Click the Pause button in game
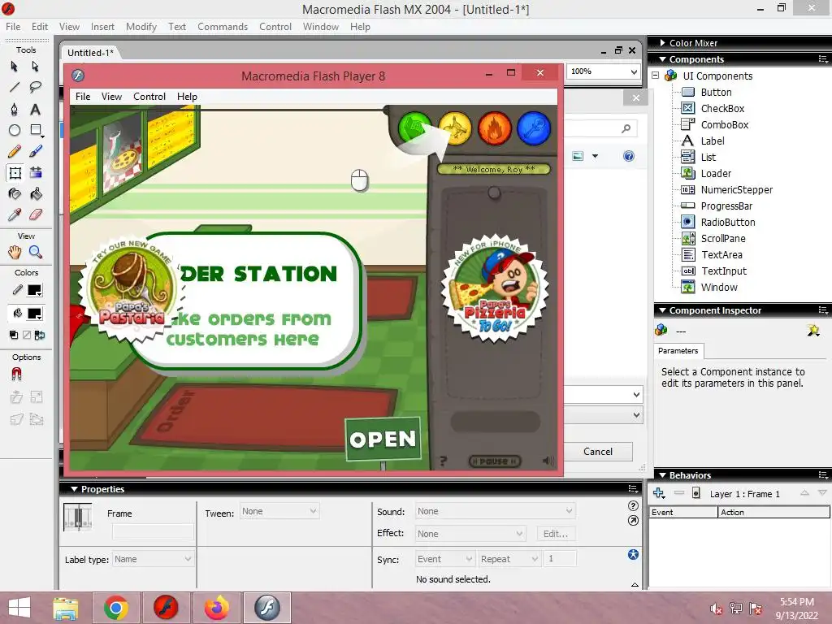Screen dimensions: 832x624 (x=495, y=461)
